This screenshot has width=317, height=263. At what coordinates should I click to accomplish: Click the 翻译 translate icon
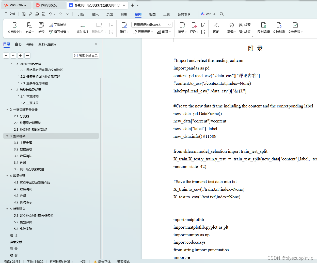(x=231, y=25)
